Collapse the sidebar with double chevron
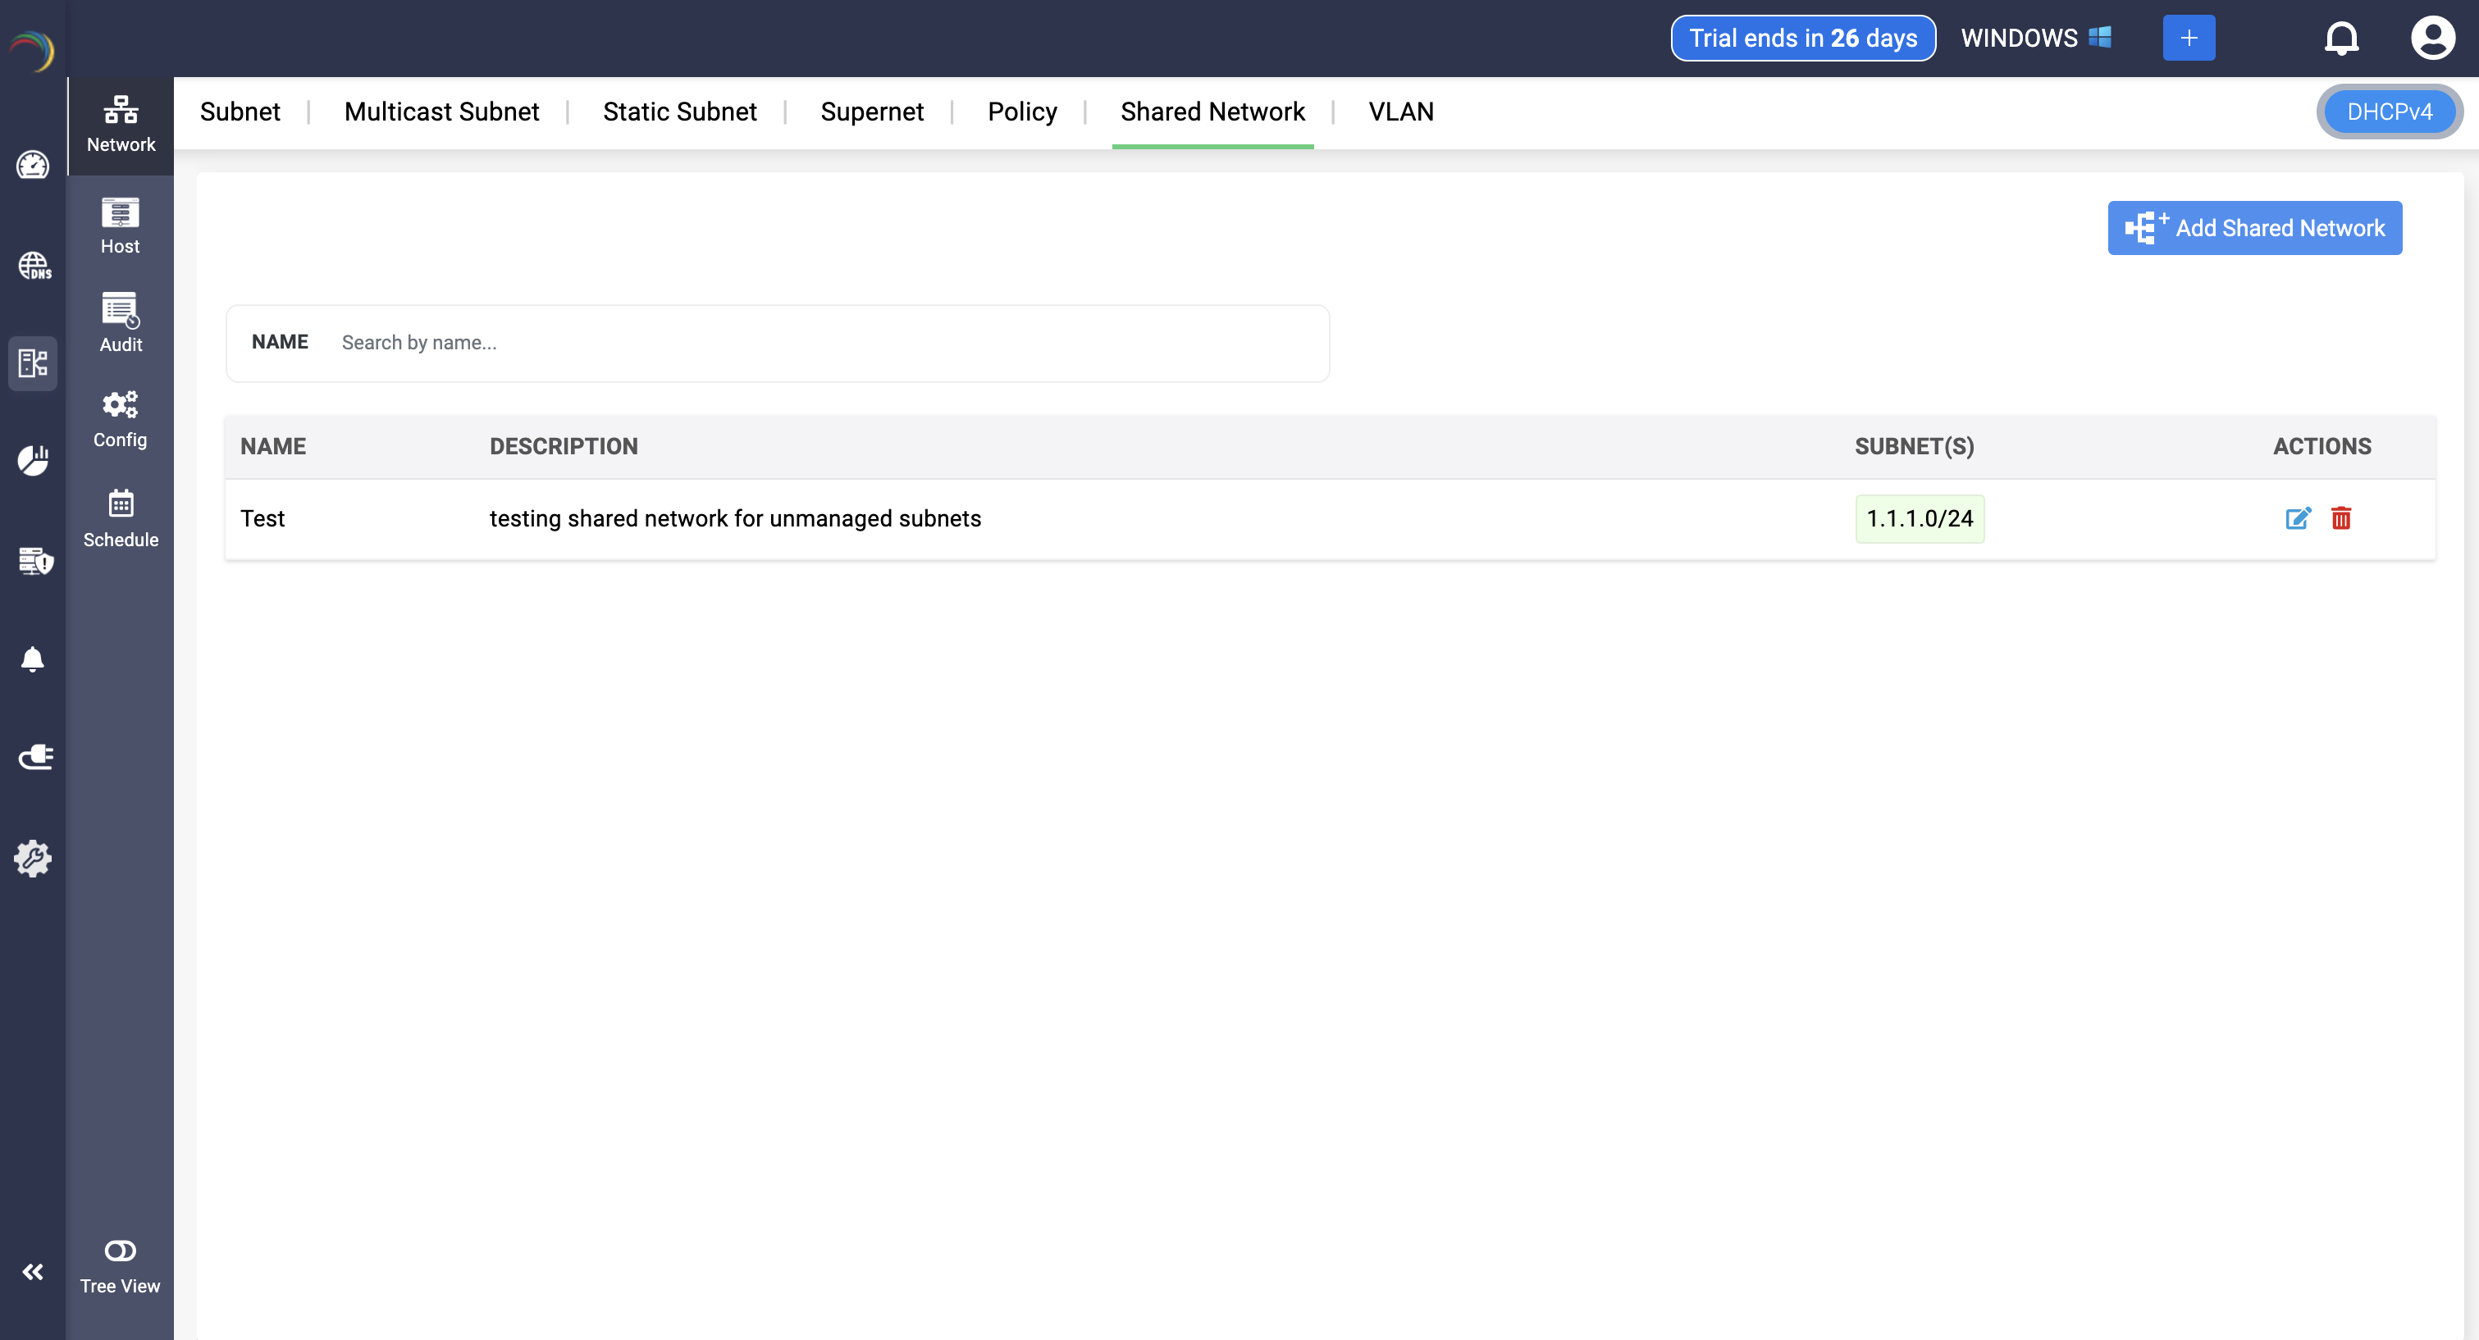 (33, 1272)
